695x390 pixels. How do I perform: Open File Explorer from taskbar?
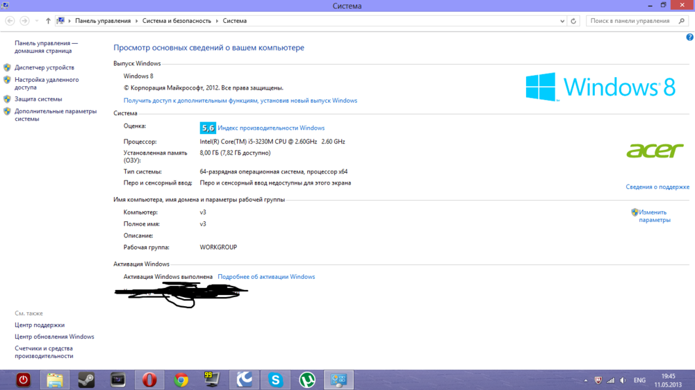(x=55, y=380)
